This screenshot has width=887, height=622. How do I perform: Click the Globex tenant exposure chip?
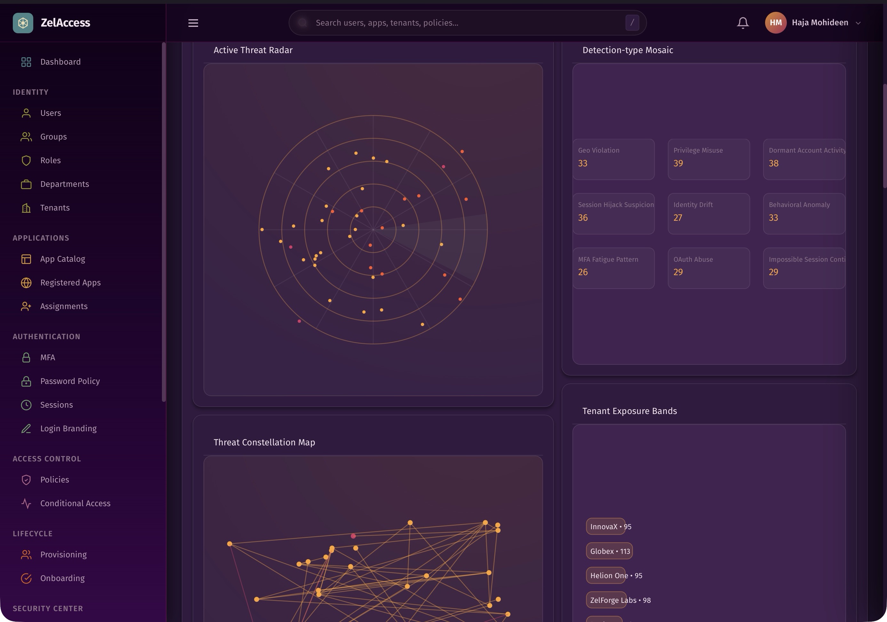609,551
